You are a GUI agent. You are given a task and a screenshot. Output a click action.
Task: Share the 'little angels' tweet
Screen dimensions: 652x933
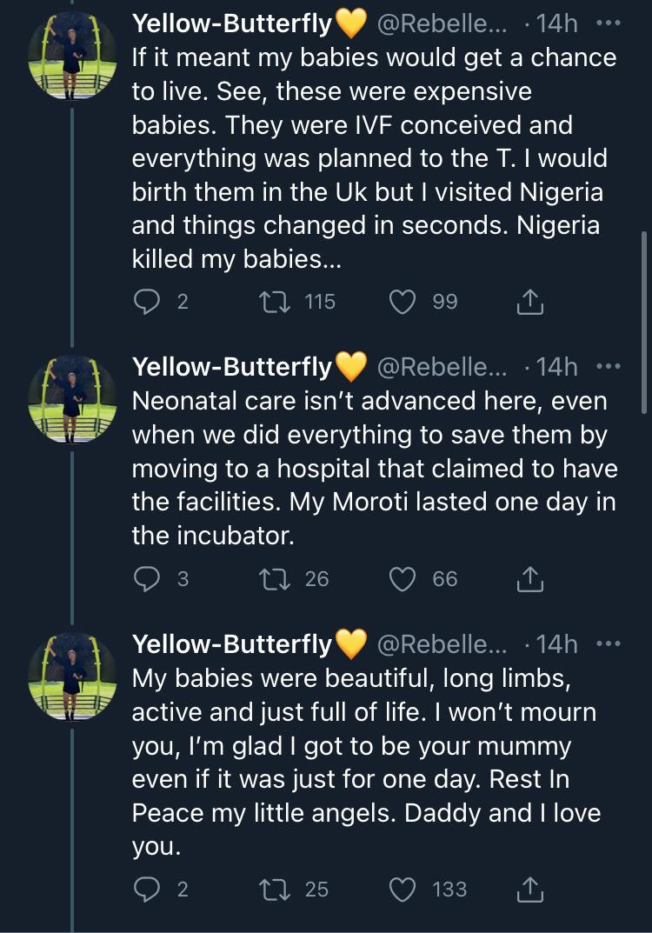[x=529, y=889]
